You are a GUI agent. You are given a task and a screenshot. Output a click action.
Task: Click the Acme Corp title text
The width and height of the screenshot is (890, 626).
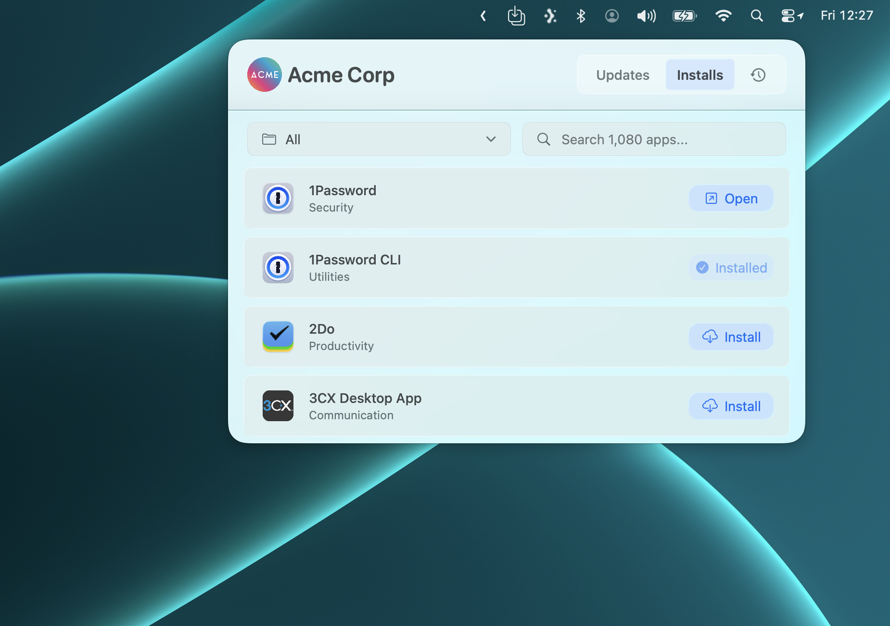[341, 75]
